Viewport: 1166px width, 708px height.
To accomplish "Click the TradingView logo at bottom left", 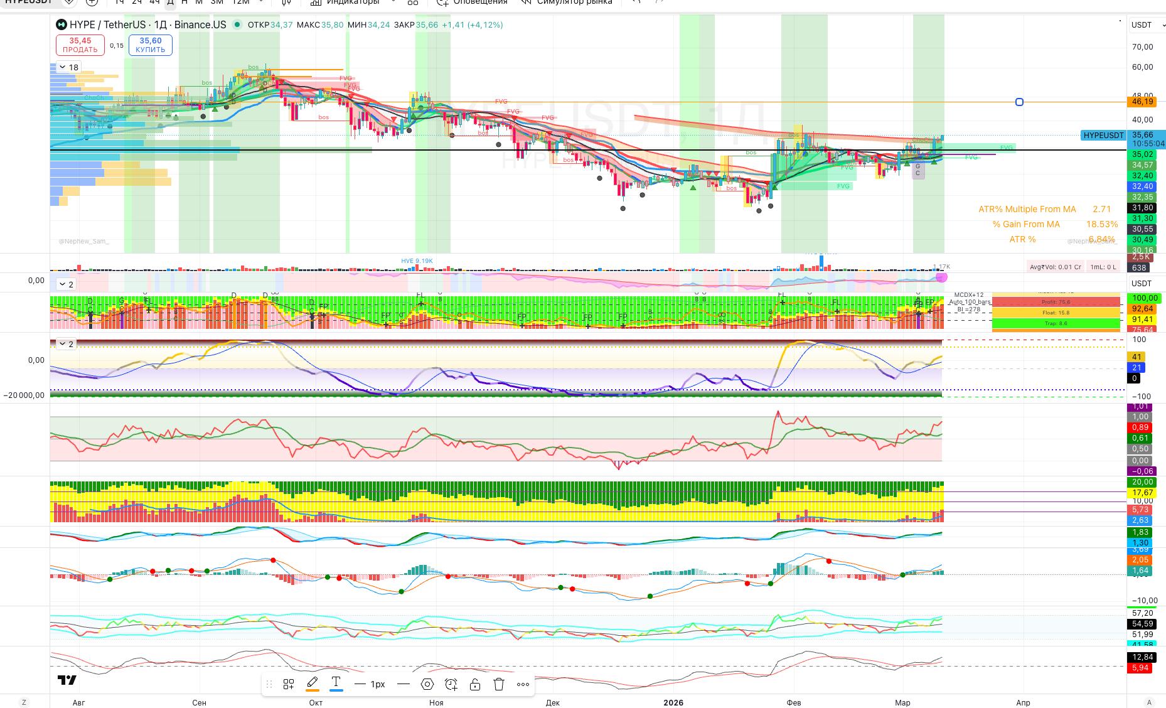I will point(67,680).
